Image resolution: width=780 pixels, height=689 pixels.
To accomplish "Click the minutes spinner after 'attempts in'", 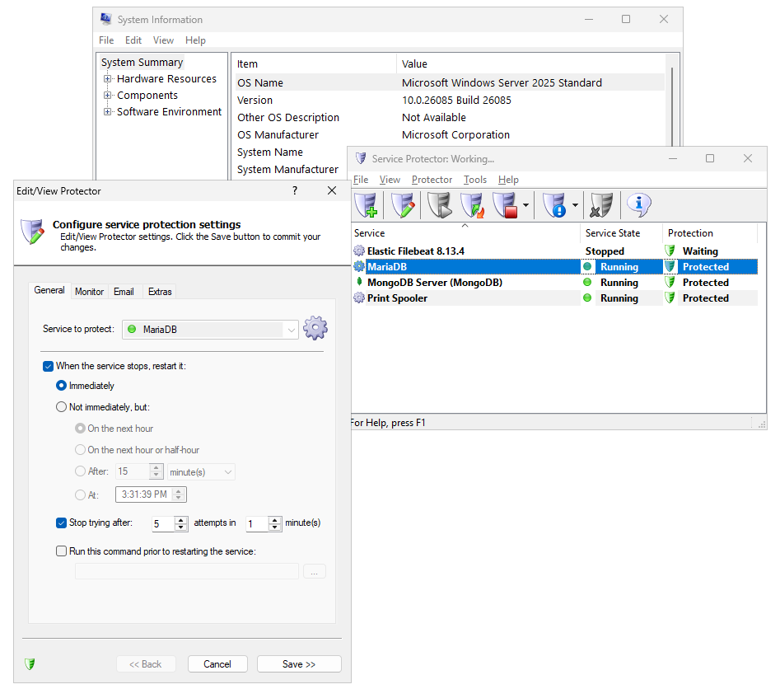I will [x=275, y=523].
